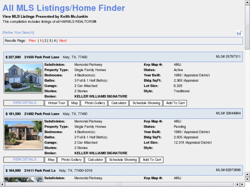This screenshot has height=187, width=250.
Task: Click the $ 227,900 price
Action: 13,57
